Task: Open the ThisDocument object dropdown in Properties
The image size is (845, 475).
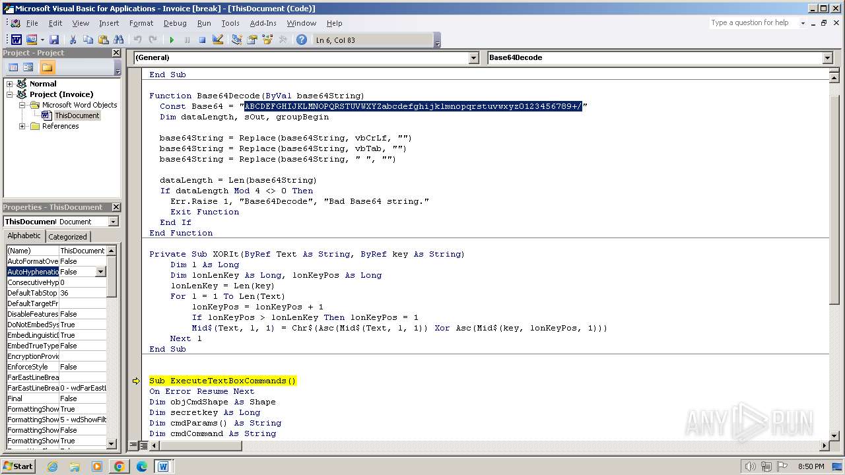Action: pyautogui.click(x=113, y=222)
